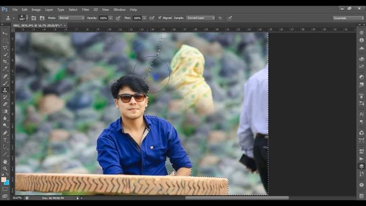Open the Paragraph panel icon
This screenshot has width=366, height=206.
point(361,122)
